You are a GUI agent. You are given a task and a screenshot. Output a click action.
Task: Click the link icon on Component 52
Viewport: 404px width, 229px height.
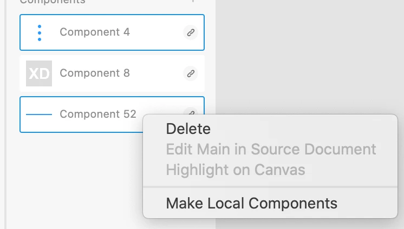189,112
